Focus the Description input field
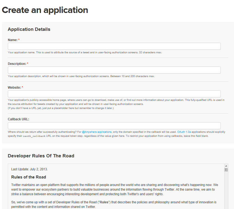The height and width of the screenshot is (209, 234). (114, 70)
